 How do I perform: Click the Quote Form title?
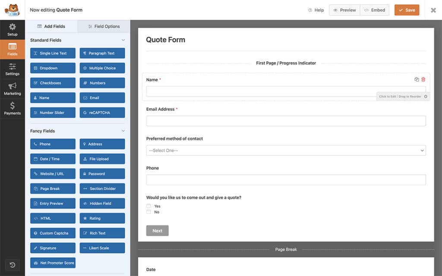click(165, 40)
